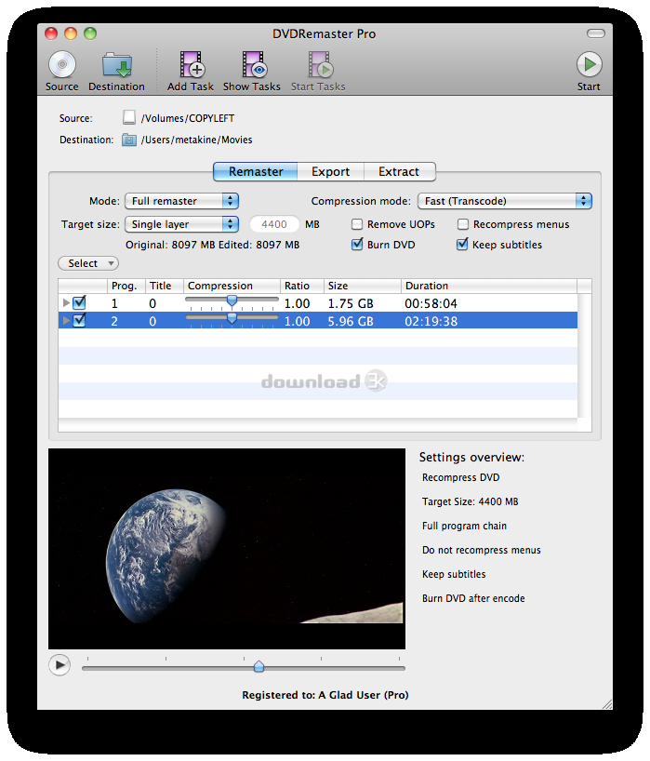Click the yellow minimize window button
This screenshot has width=650, height=761.
[x=71, y=33]
